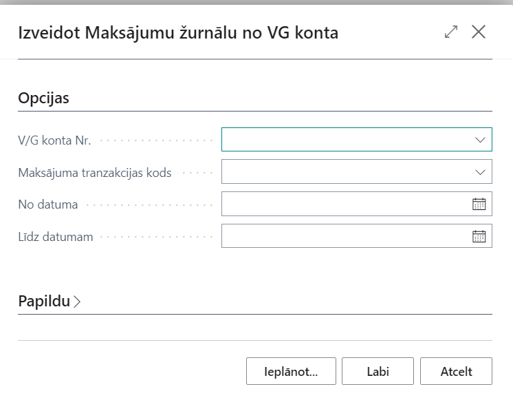Click the Līdz datumam label
The width and height of the screenshot is (513, 400).
[x=56, y=237]
